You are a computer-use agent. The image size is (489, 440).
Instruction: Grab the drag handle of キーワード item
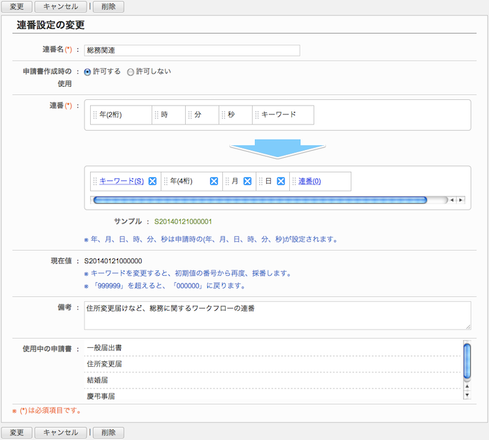(257, 115)
